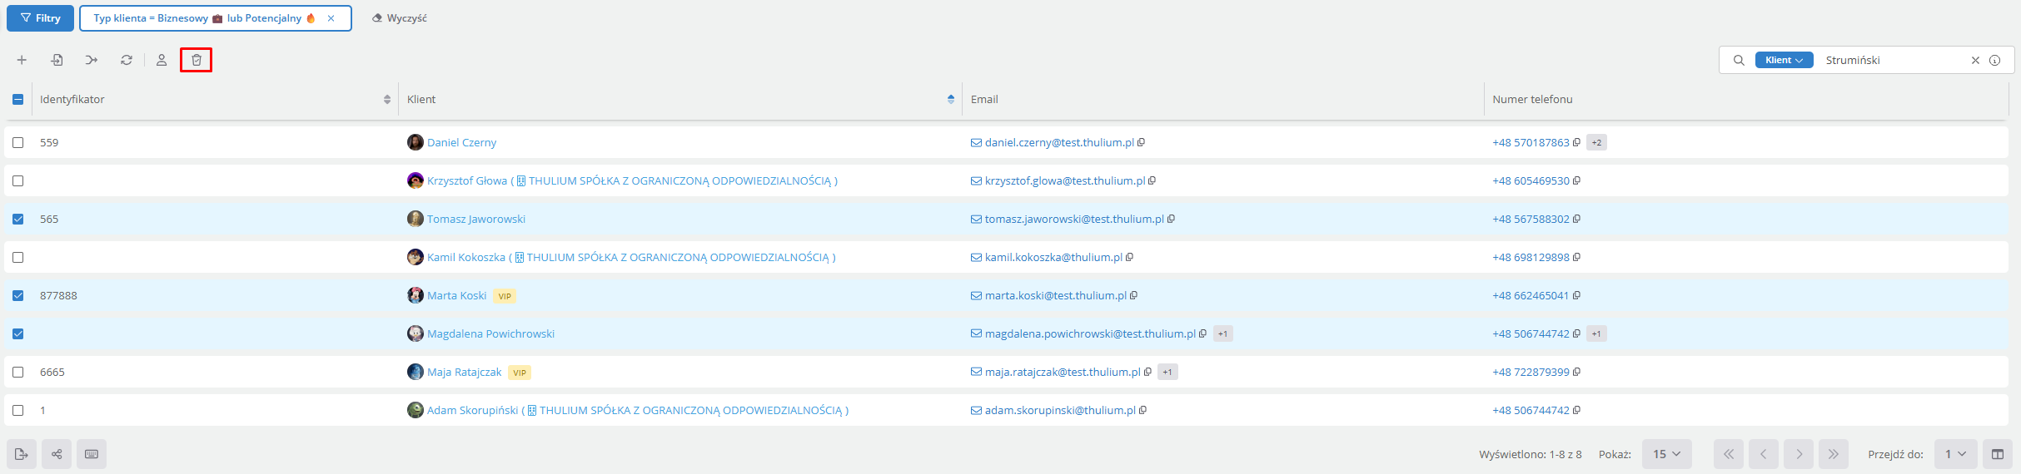The width and height of the screenshot is (2021, 474).
Task: Go to the last page
Action: [x=1834, y=454]
